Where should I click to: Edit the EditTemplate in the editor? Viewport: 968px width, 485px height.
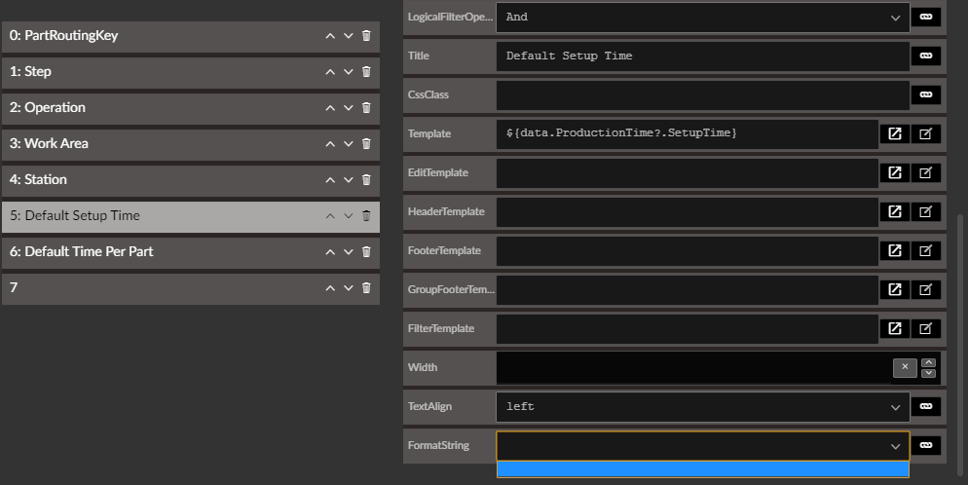point(925,172)
